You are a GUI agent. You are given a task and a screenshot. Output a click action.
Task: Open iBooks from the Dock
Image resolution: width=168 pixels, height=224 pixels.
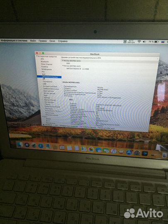pyautogui.click(x=121, y=151)
